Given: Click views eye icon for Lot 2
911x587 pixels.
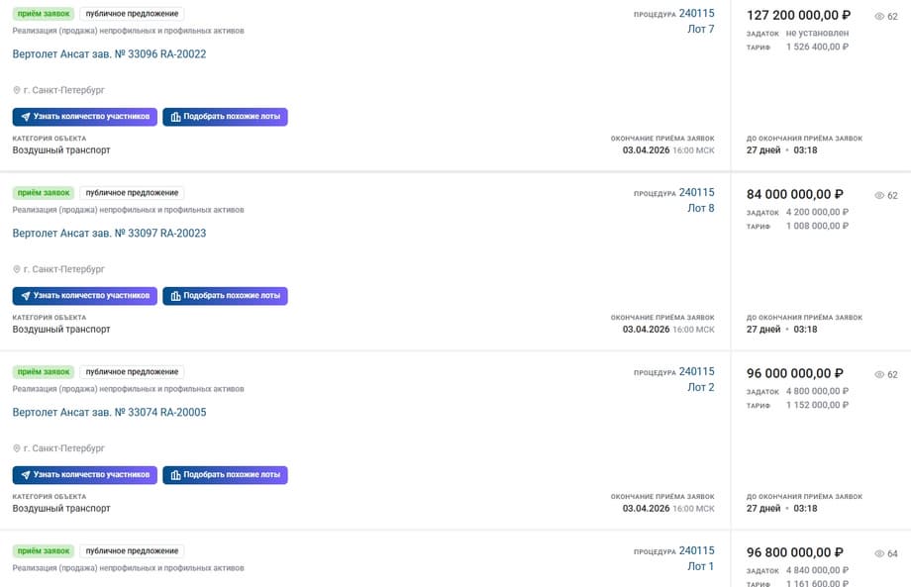Looking at the screenshot, I should tap(879, 375).
